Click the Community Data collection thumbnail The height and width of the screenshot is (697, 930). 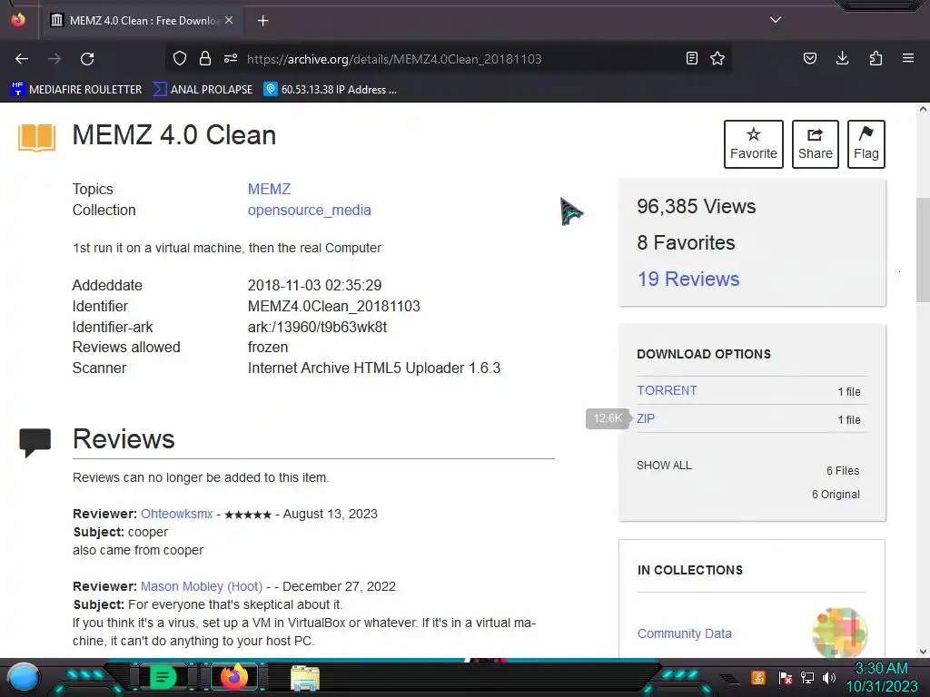839,633
